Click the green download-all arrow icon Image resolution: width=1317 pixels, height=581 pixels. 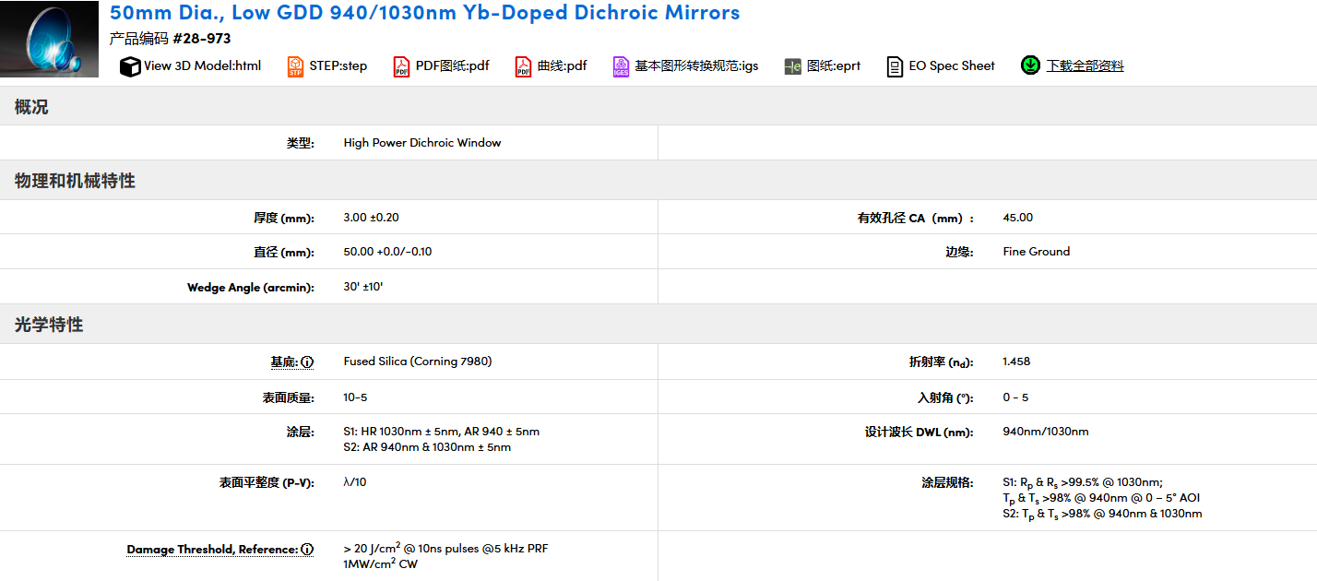point(1030,65)
